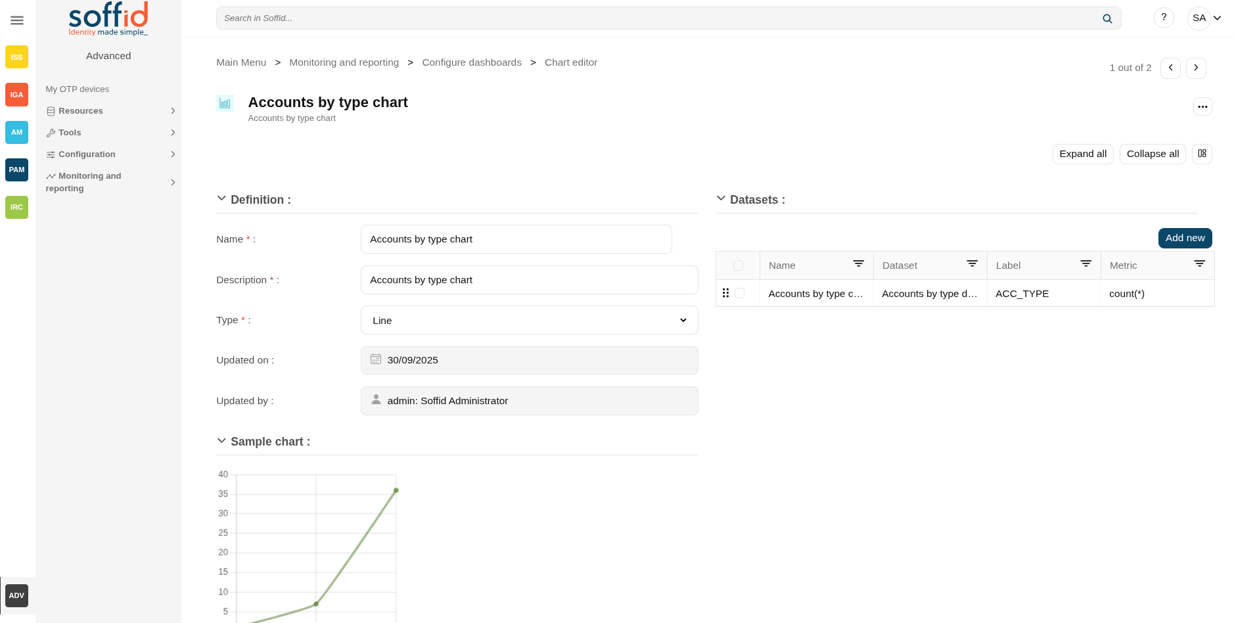
Task: Check the Accounts by type dataset row
Action: (739, 293)
